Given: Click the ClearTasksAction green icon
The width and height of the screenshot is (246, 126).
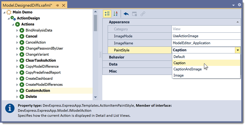Looking at the screenshot, I should point(22,60).
